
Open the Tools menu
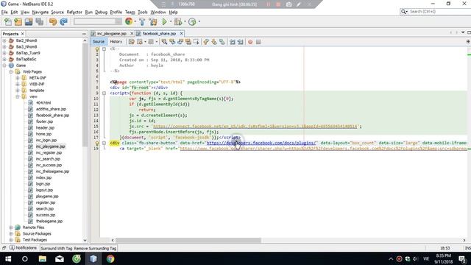(x=142, y=12)
